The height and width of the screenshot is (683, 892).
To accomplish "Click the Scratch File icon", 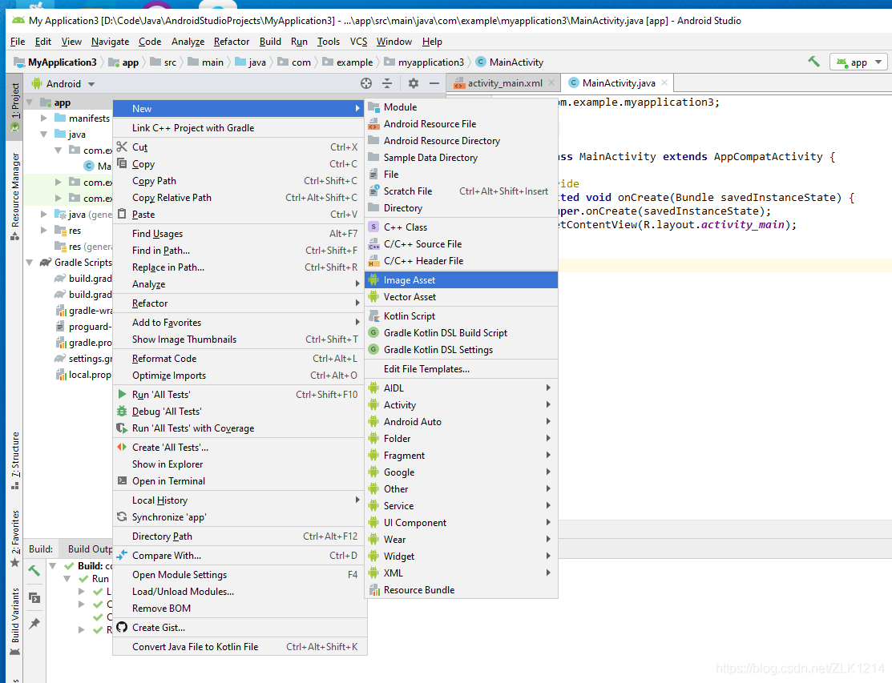I will (373, 191).
